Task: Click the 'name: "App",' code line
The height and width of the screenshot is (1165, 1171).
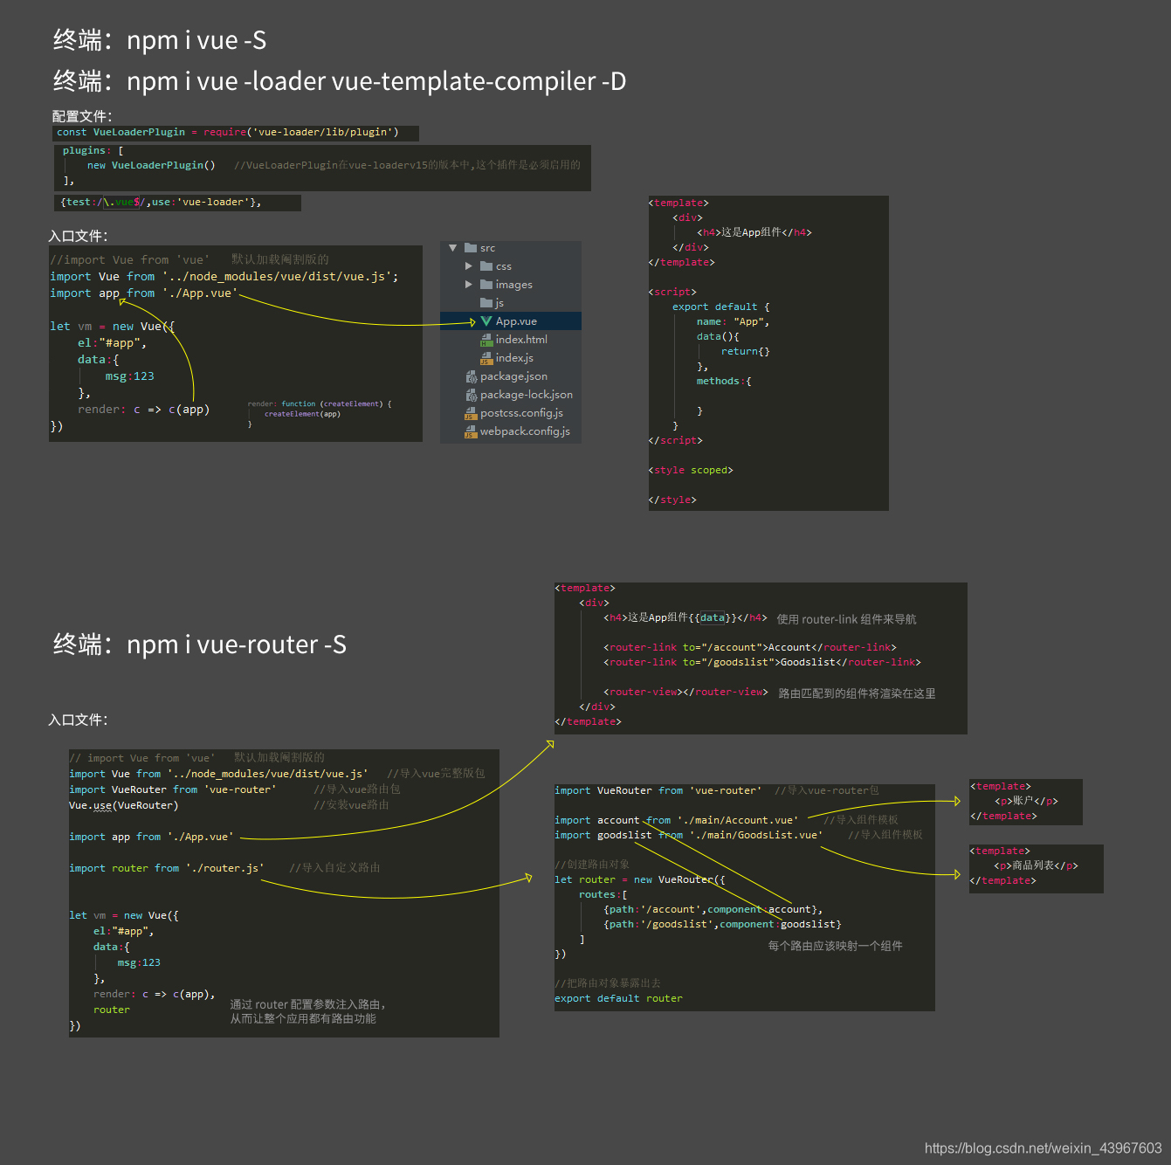Action: click(x=734, y=321)
